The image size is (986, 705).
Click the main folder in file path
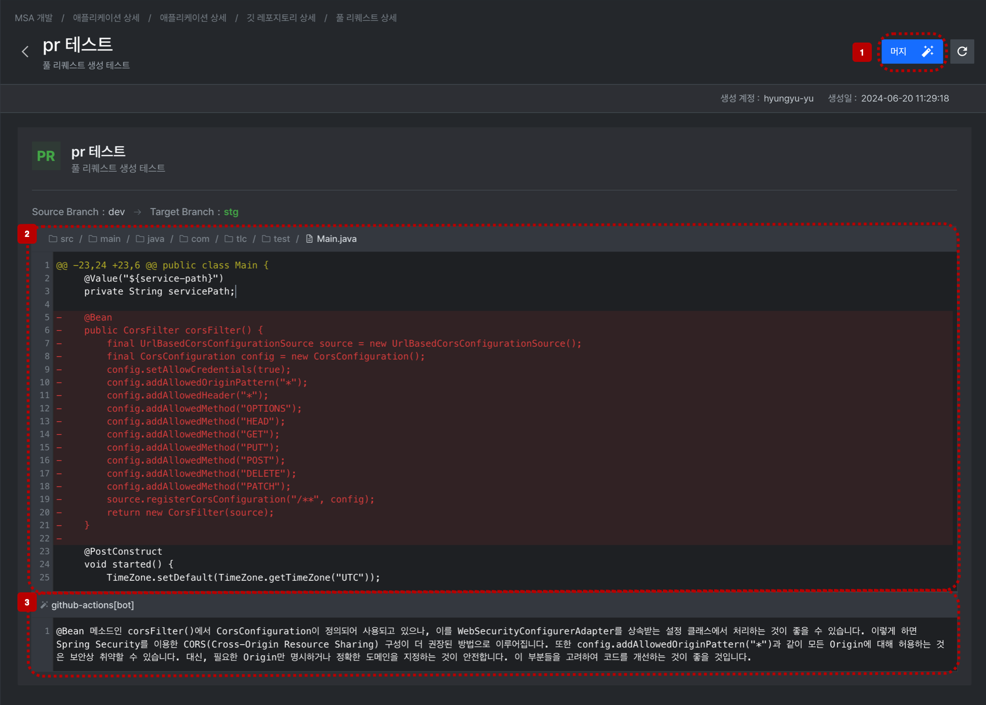[105, 239]
